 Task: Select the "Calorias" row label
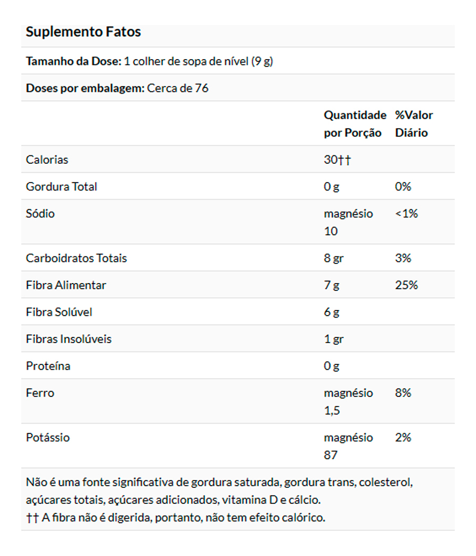[x=47, y=160]
